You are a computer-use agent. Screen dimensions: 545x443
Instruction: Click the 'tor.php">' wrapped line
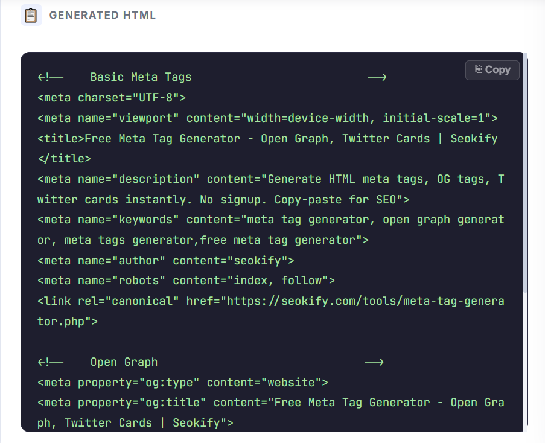pos(68,322)
